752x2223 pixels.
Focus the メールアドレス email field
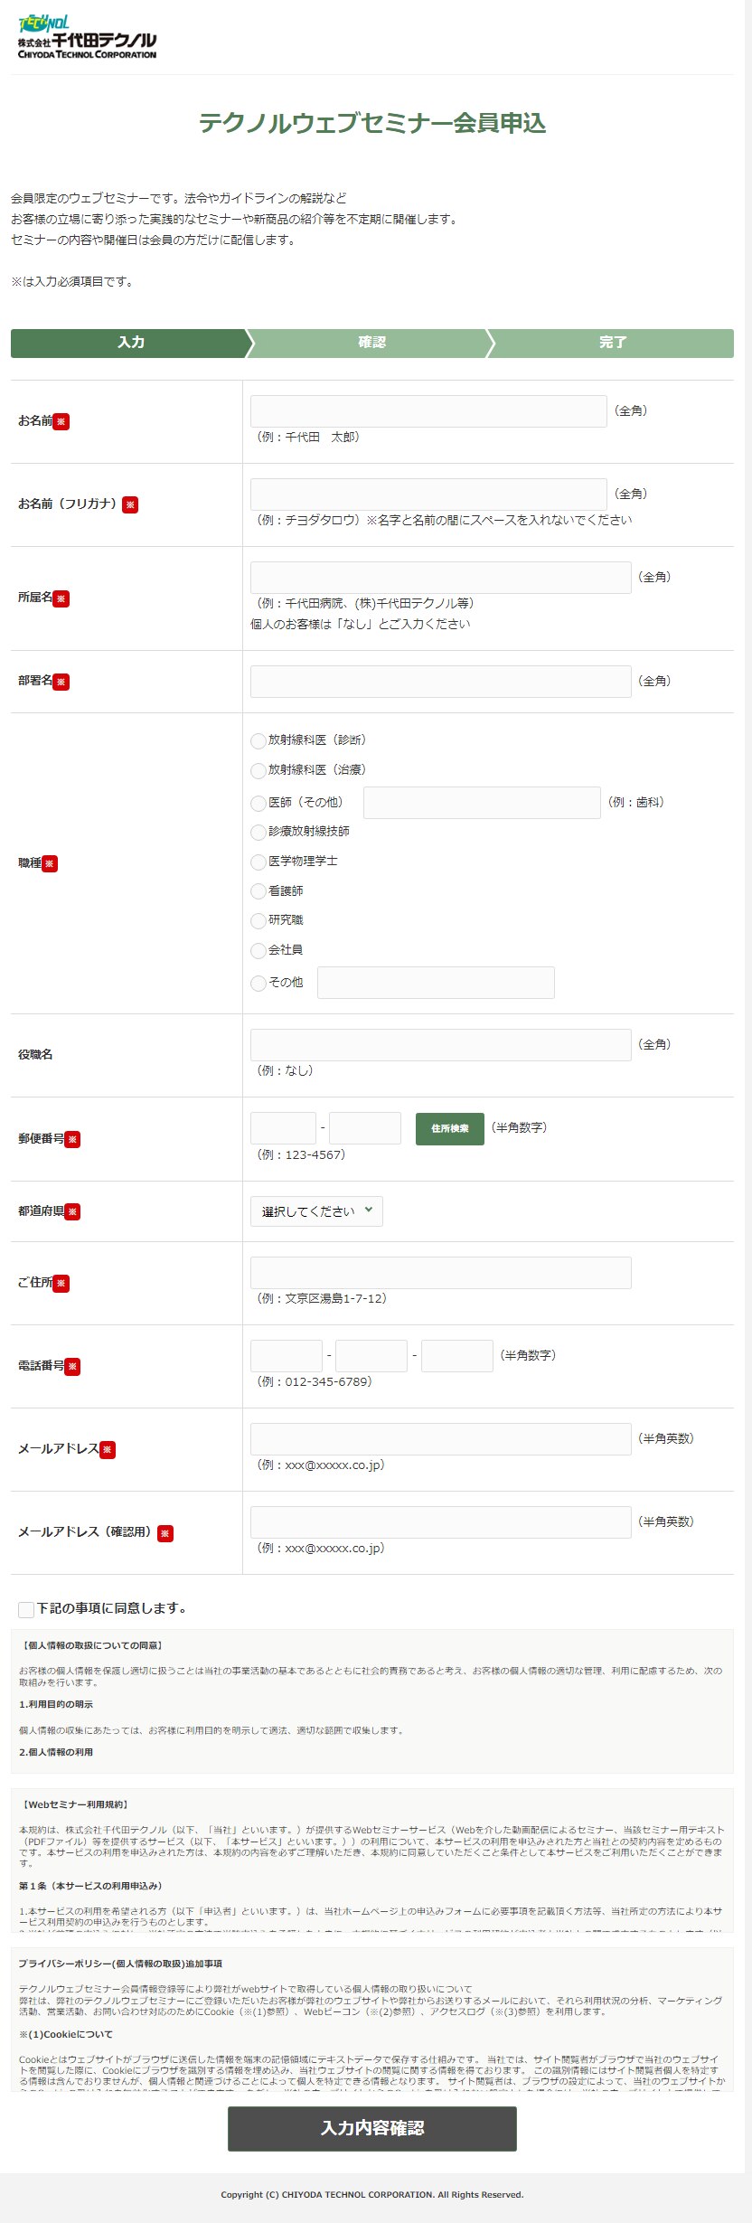[x=441, y=1439]
